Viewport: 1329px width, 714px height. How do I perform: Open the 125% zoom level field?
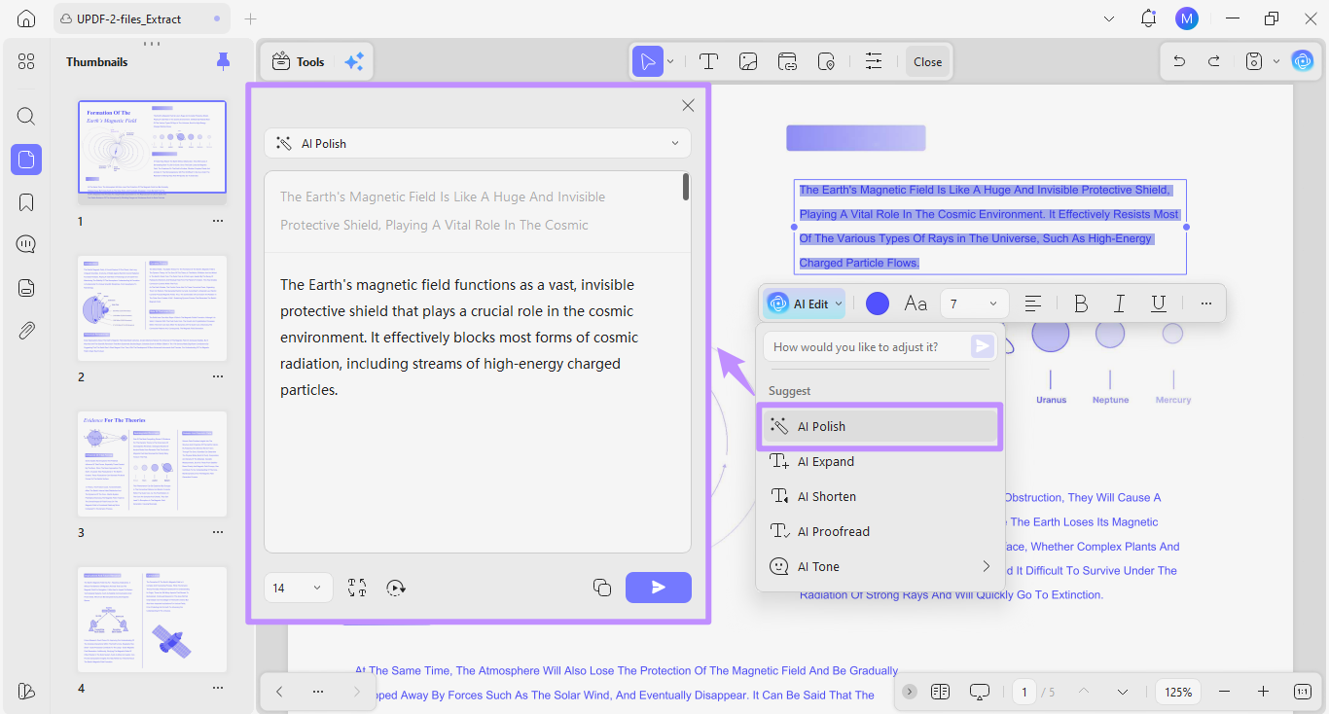(x=1178, y=692)
